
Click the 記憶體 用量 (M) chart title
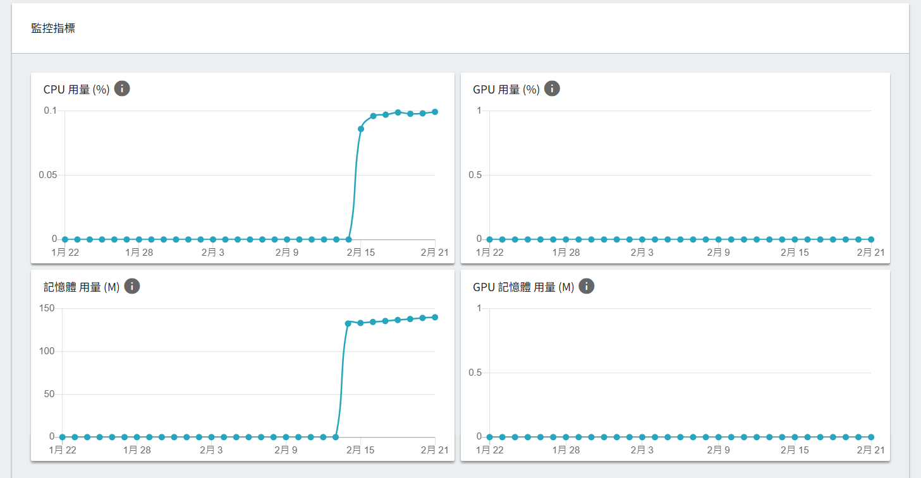pyautogui.click(x=82, y=287)
